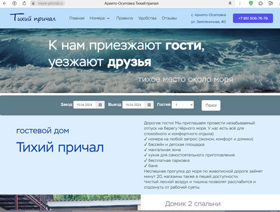280x212 pixels.
Task: Click the гостевой дом subtitle
Action: [x=43, y=130]
